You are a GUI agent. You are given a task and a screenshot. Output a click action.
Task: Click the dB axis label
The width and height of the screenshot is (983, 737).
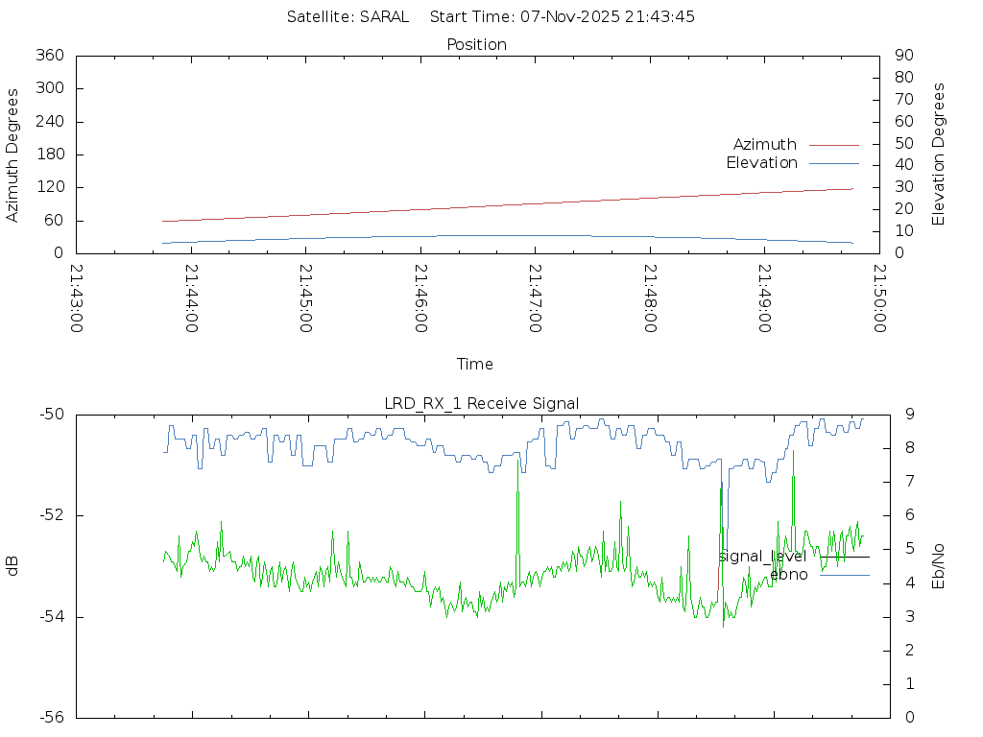pos(13,565)
